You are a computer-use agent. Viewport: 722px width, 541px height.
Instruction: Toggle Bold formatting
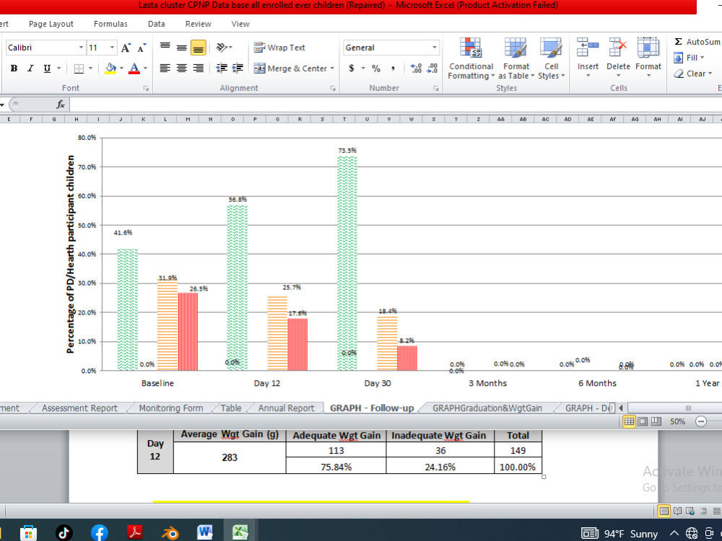[x=14, y=69]
